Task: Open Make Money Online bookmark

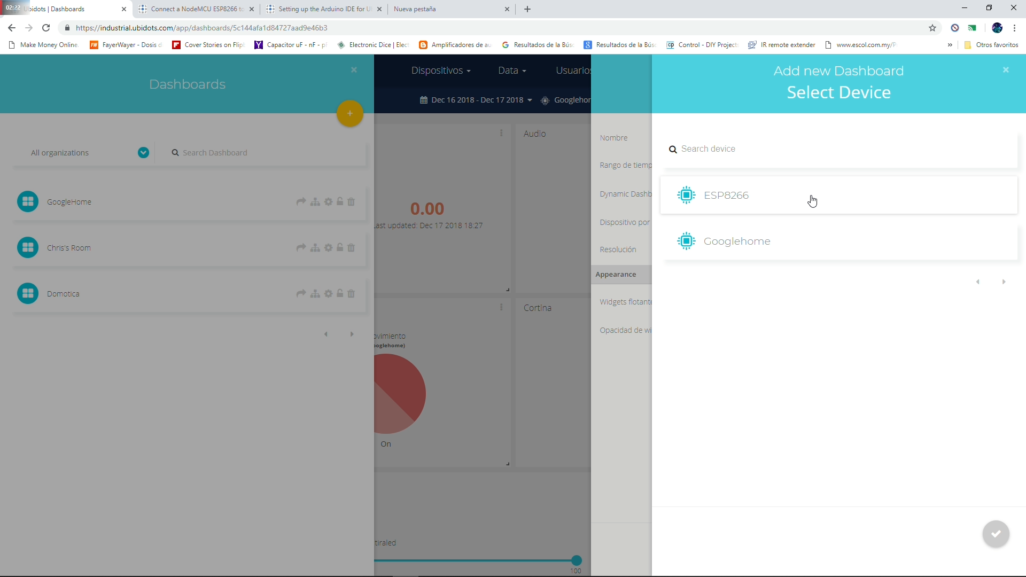Action: [44, 45]
